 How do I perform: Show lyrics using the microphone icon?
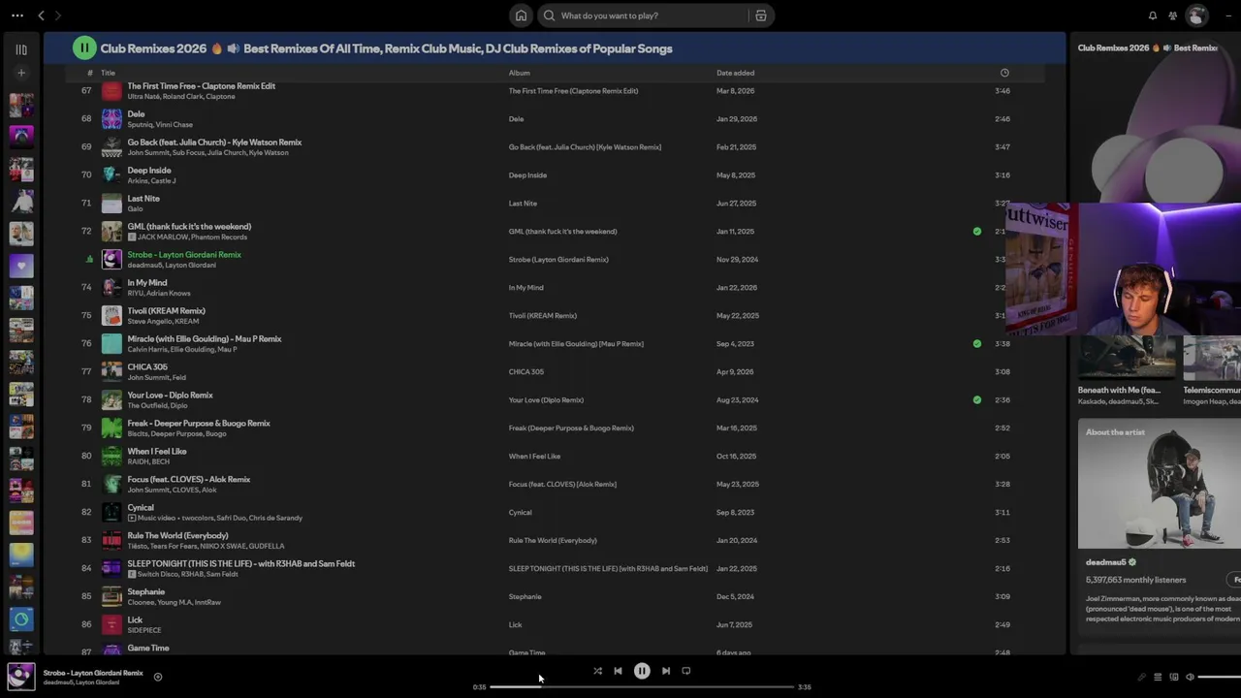pyautogui.click(x=1141, y=678)
